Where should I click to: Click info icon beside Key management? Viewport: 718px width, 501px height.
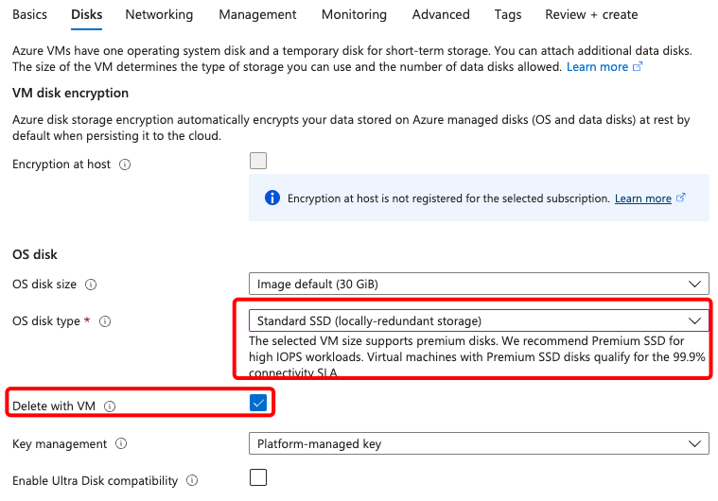121,444
